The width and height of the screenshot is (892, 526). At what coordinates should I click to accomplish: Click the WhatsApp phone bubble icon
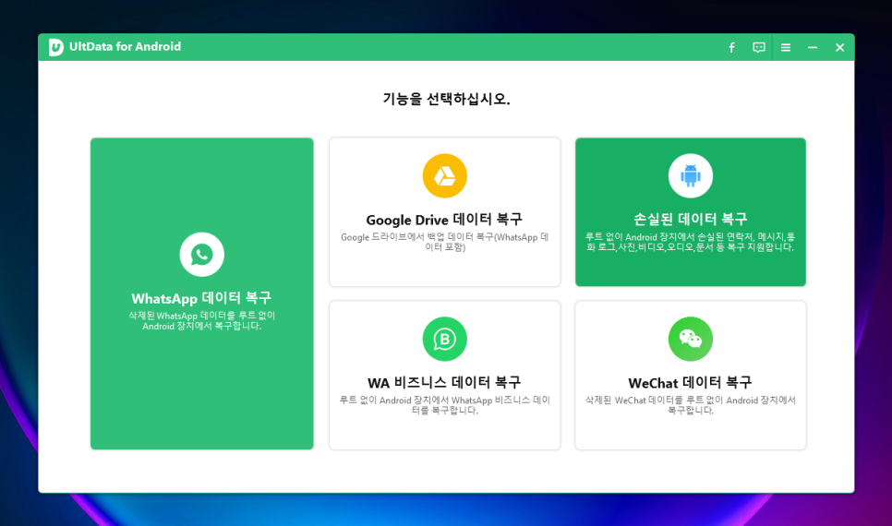[202, 254]
